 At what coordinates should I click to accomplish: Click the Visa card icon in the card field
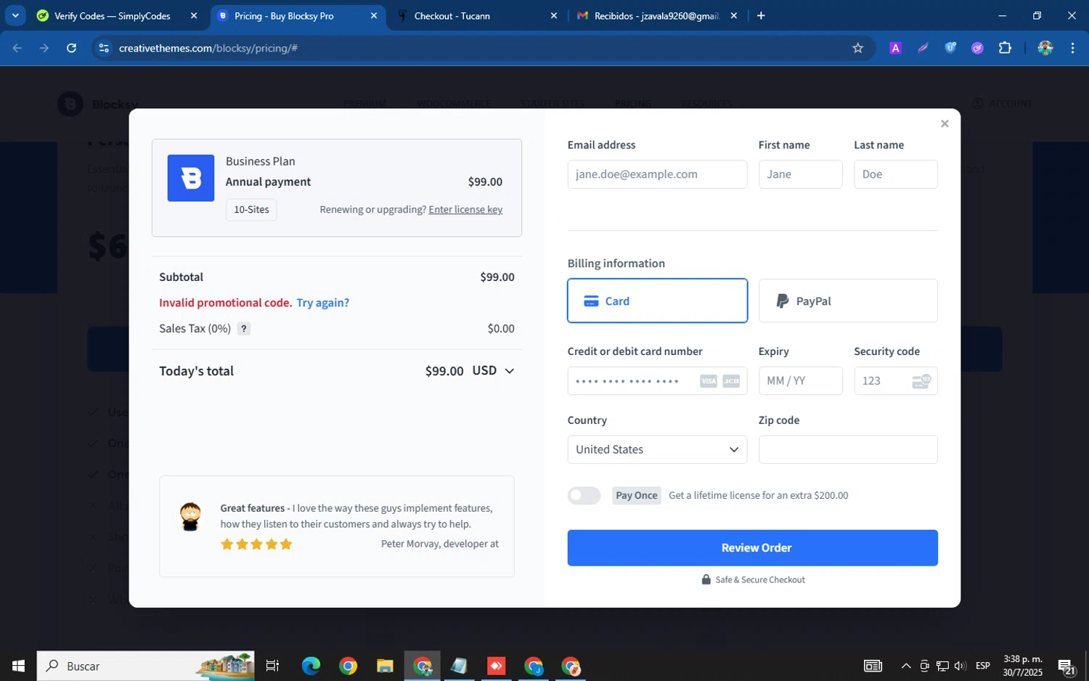[x=709, y=381]
